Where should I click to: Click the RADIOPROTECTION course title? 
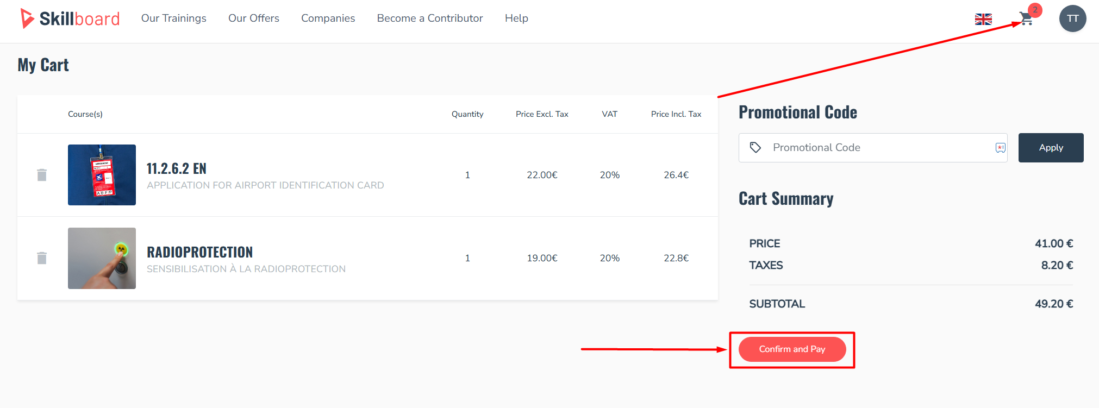pos(199,252)
